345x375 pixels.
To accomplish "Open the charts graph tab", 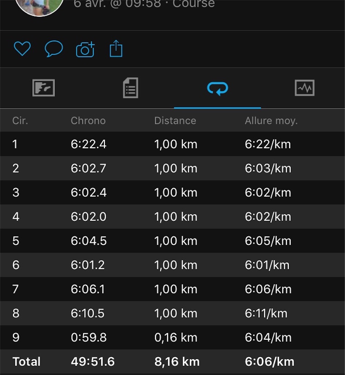I will (304, 88).
